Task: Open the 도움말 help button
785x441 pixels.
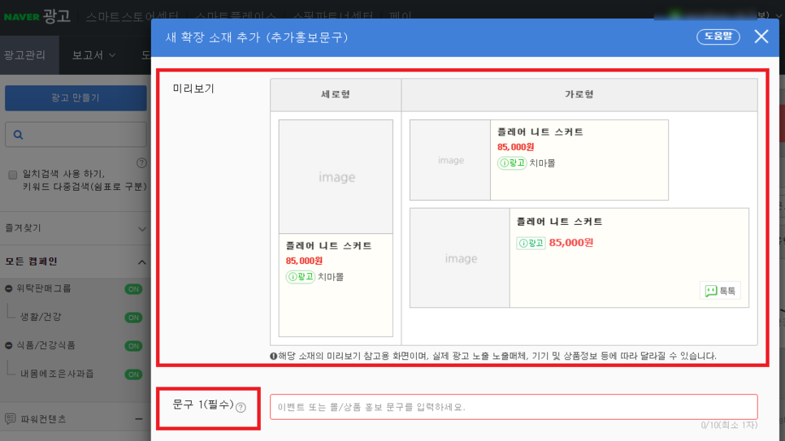Action: coord(718,37)
